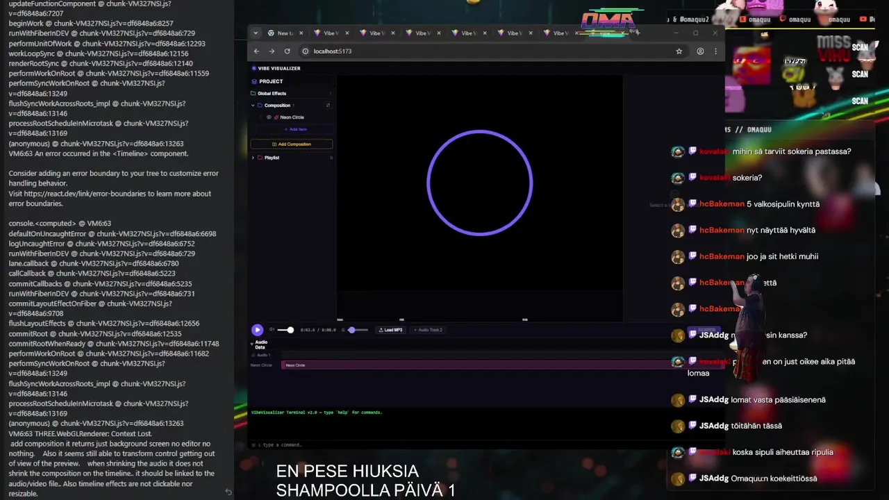Click the Vibe Visualizer logo dot
This screenshot has height=500, width=889.
coord(254,68)
